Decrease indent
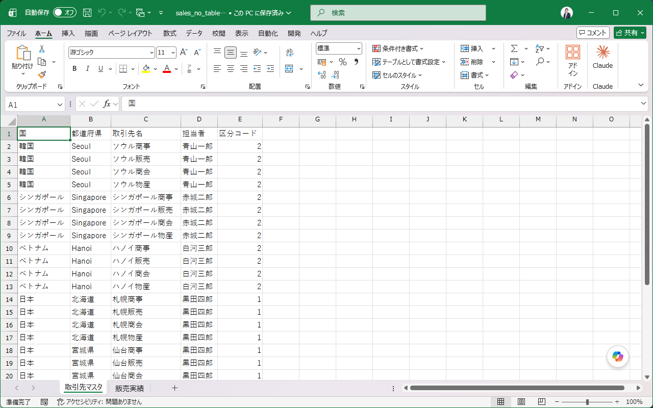Screen dimensions: 653x408 click(257, 68)
